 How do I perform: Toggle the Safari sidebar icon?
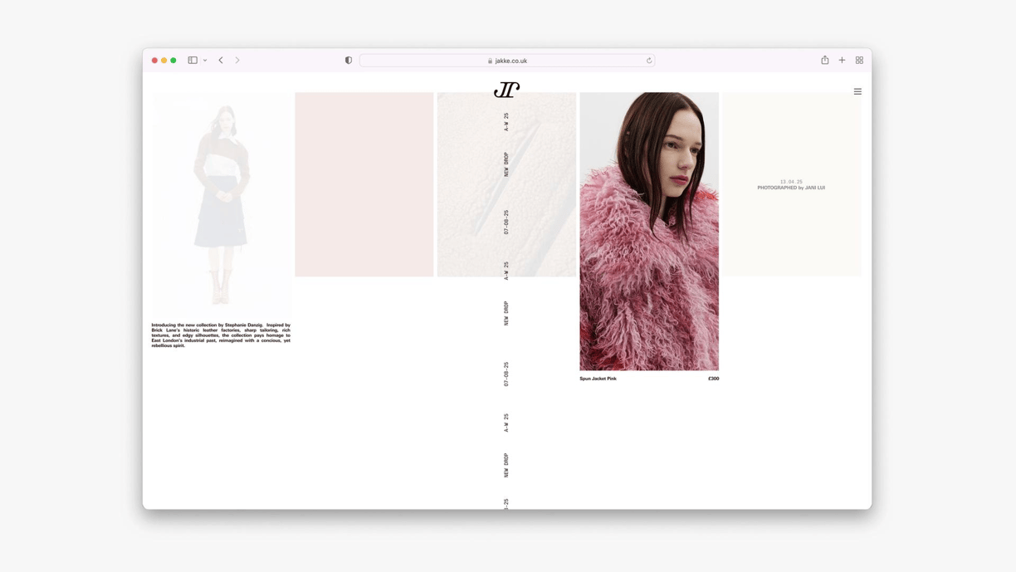[193, 60]
